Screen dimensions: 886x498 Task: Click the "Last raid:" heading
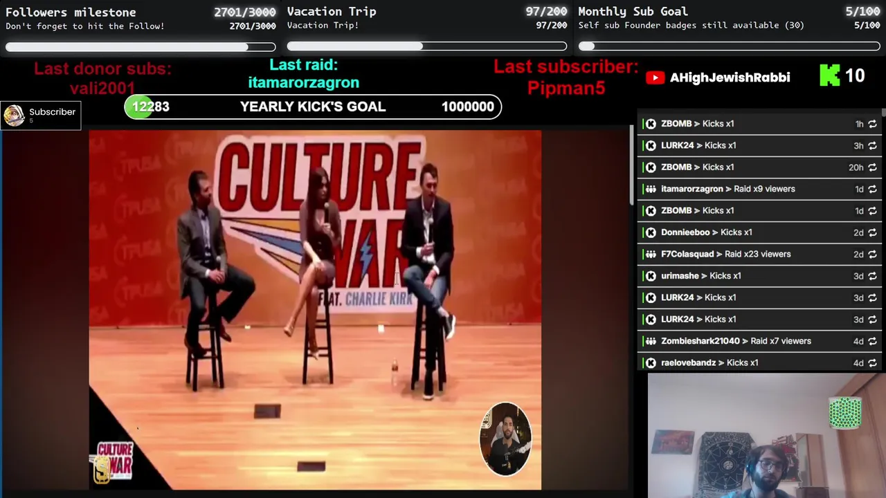click(303, 64)
